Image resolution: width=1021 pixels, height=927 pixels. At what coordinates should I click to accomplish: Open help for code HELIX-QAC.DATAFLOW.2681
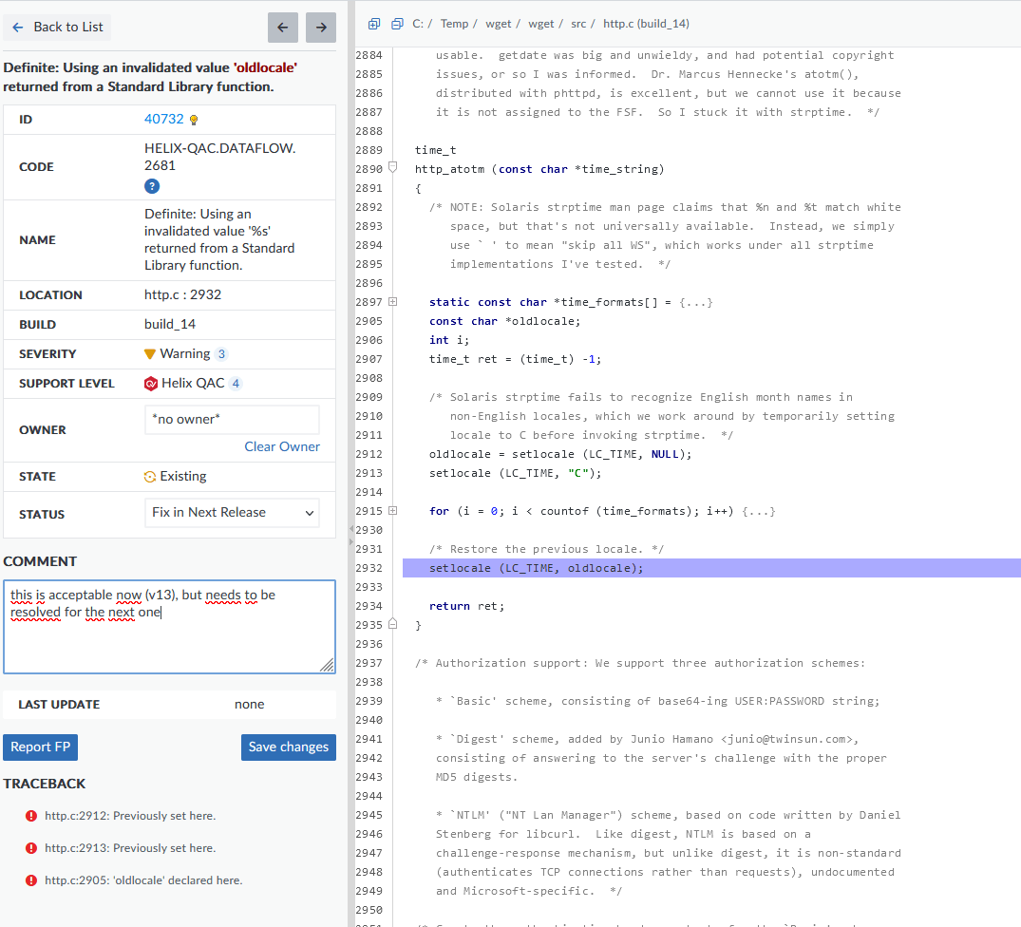(152, 187)
